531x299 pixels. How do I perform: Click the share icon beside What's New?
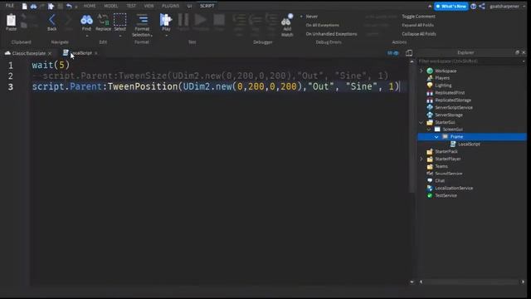pyautogui.click(x=482, y=6)
